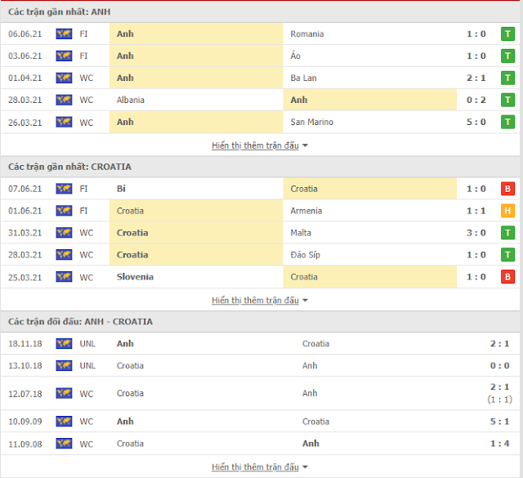The height and width of the screenshot is (478, 523).
Task: Open the Albania team link
Action: point(131,100)
